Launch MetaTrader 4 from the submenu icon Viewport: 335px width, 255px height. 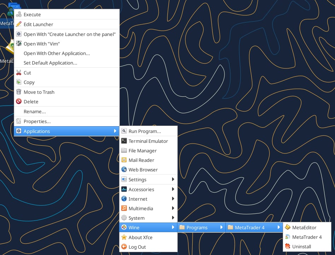[288, 237]
